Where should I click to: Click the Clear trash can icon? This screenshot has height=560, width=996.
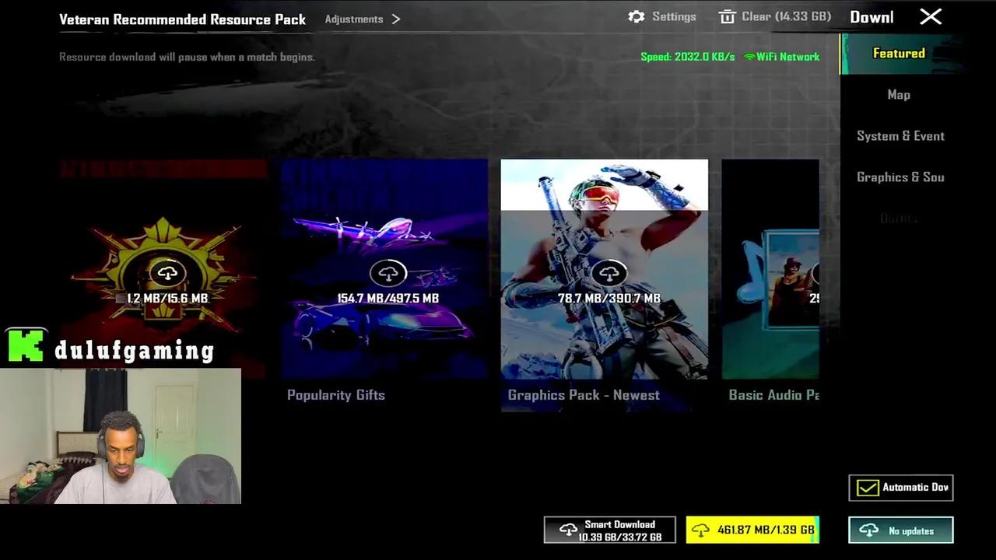click(727, 16)
